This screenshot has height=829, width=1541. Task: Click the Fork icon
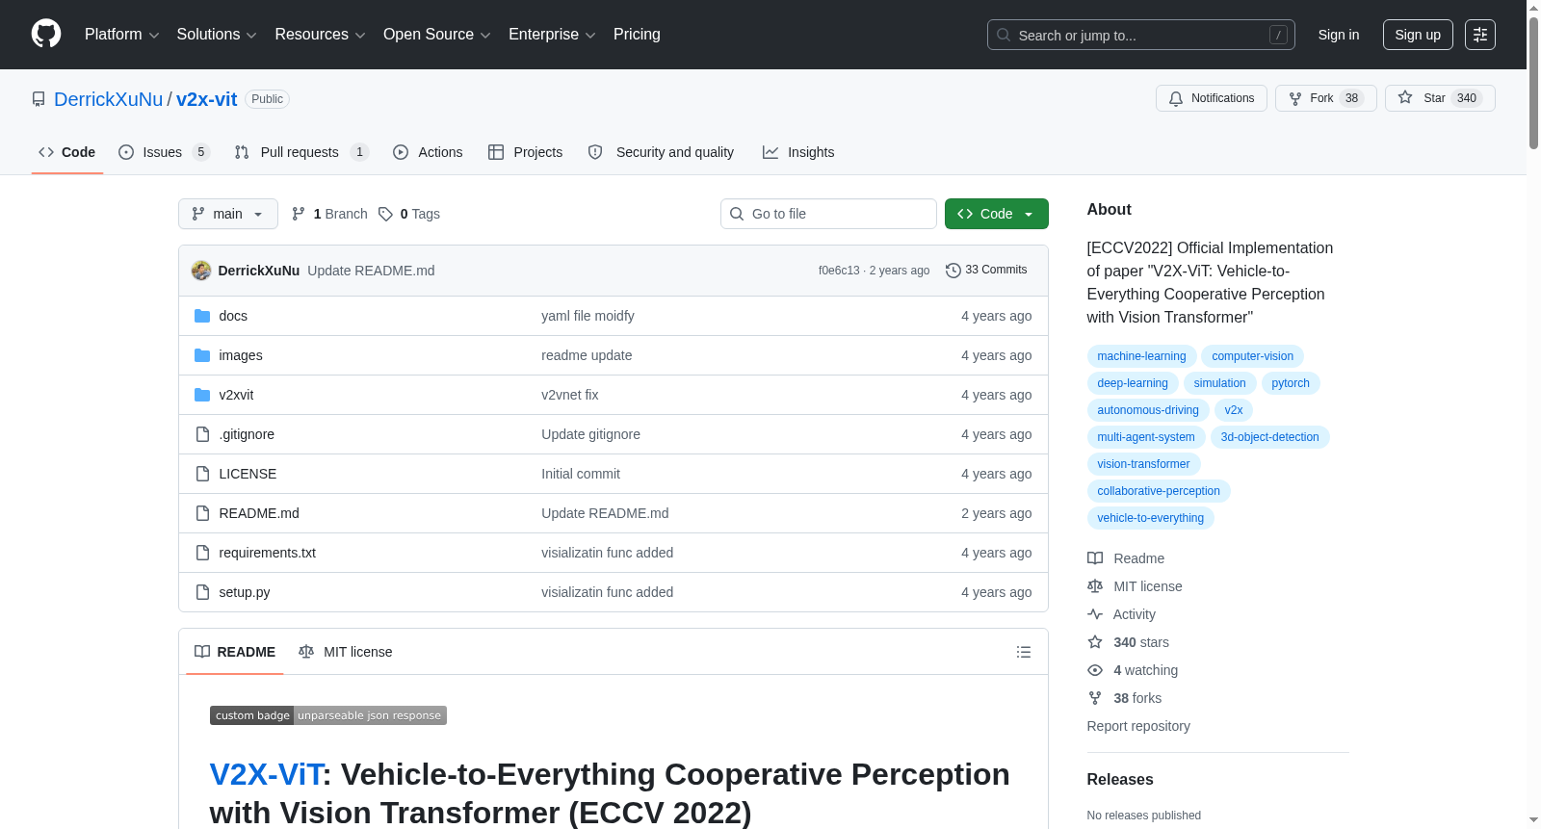1295,98
